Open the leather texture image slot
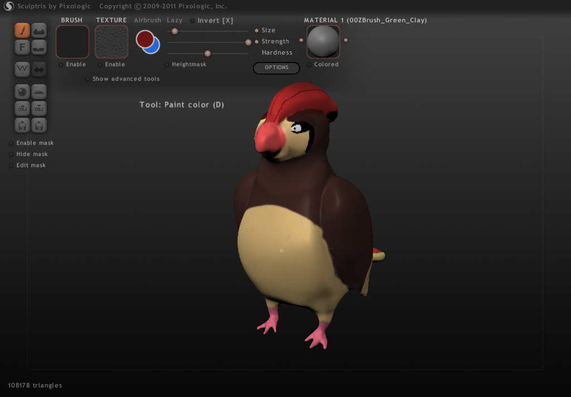 point(112,42)
